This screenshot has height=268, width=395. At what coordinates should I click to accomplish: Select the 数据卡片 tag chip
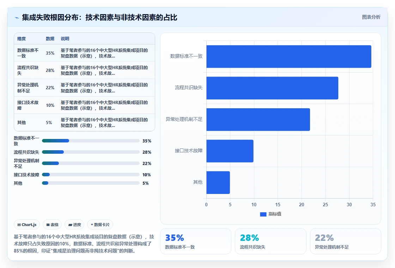click(100, 225)
